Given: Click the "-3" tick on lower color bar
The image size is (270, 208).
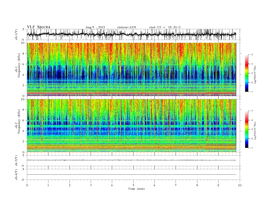Looking at the screenshot, I should [x=251, y=111].
